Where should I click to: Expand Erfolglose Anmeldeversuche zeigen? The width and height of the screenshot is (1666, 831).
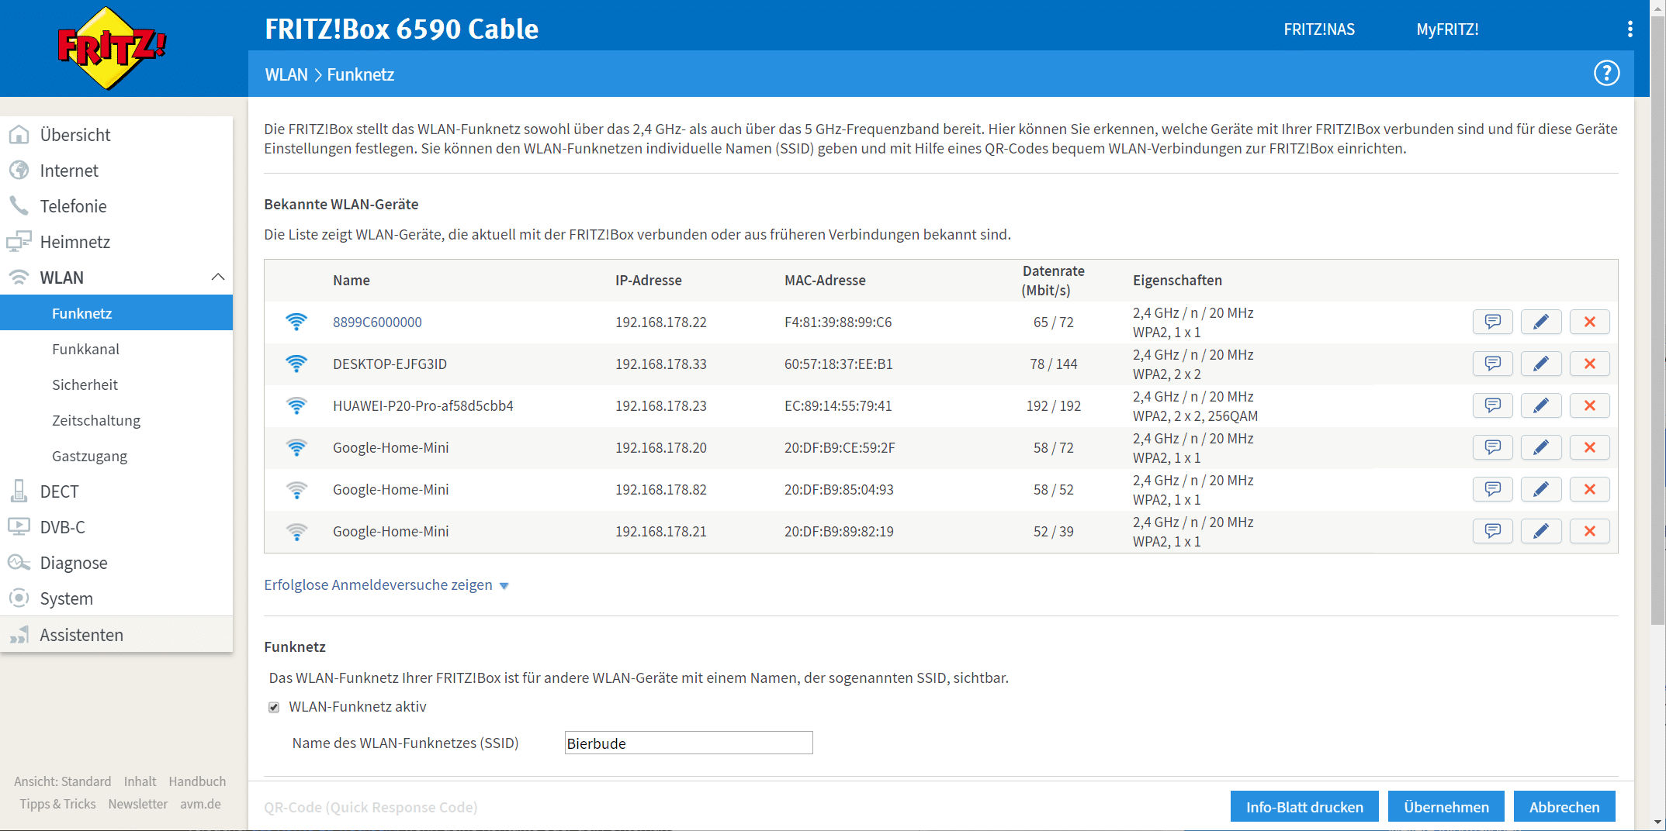click(386, 585)
